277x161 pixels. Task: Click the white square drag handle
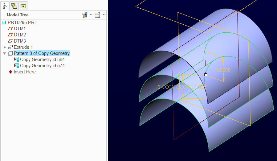tap(206, 75)
